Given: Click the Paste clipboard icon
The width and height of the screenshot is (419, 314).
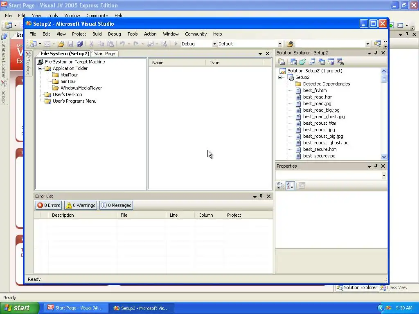Looking at the screenshot, I should [x=110, y=44].
